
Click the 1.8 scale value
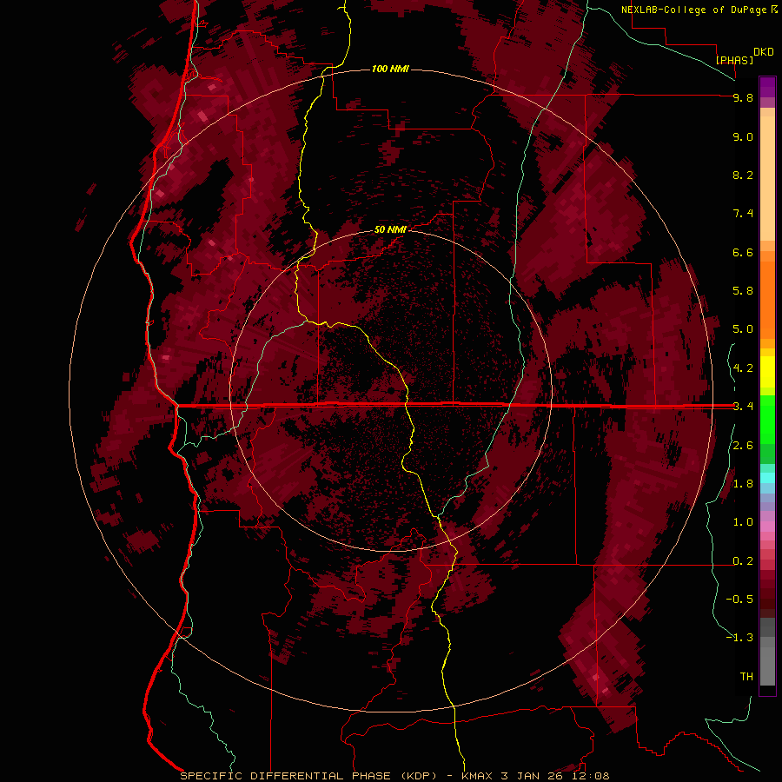click(x=743, y=484)
